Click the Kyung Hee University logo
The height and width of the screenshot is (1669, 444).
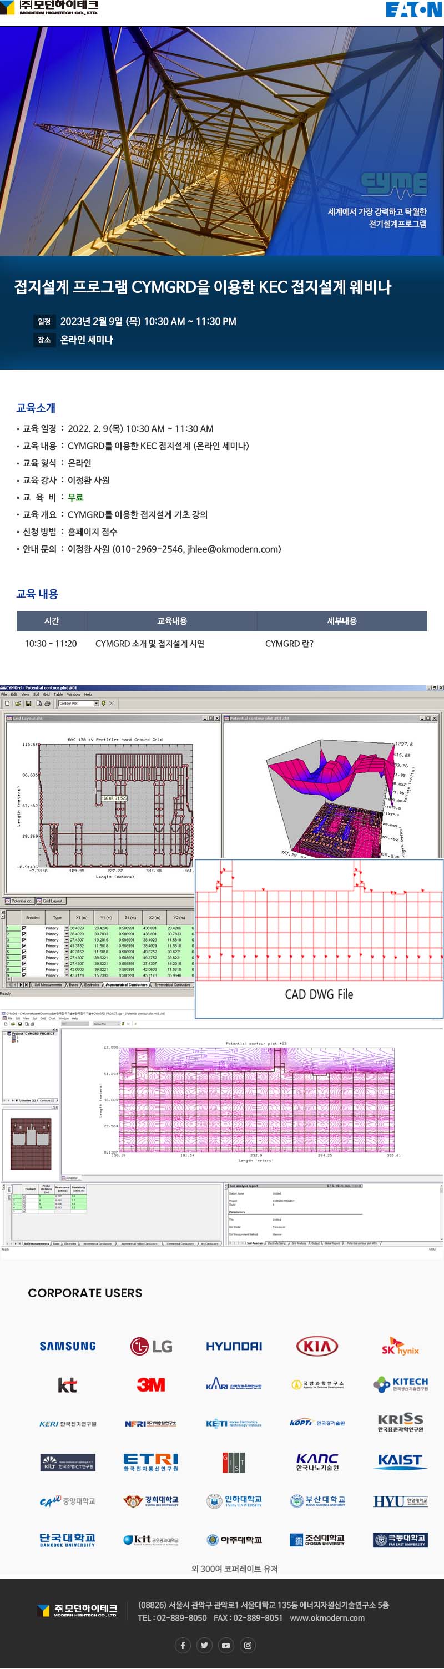click(x=151, y=1500)
